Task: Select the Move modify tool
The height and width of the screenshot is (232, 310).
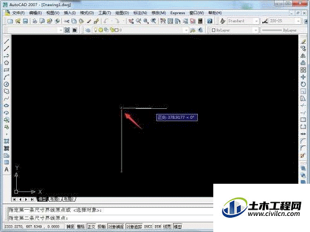Action: (303, 77)
